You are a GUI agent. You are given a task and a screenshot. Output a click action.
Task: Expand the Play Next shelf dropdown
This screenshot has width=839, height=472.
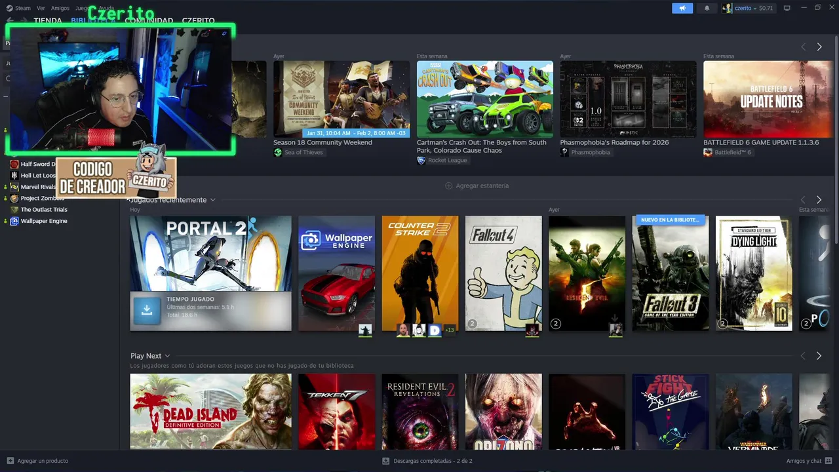(167, 356)
